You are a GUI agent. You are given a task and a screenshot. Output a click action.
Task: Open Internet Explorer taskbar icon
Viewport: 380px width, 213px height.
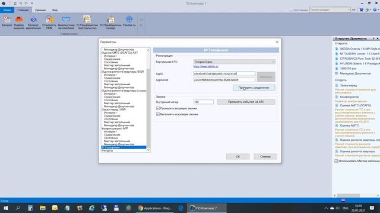pos(92,208)
